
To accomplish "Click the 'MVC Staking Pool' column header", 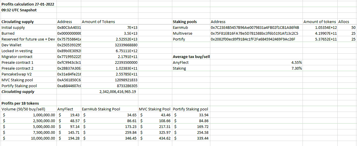I will point(155,109).
